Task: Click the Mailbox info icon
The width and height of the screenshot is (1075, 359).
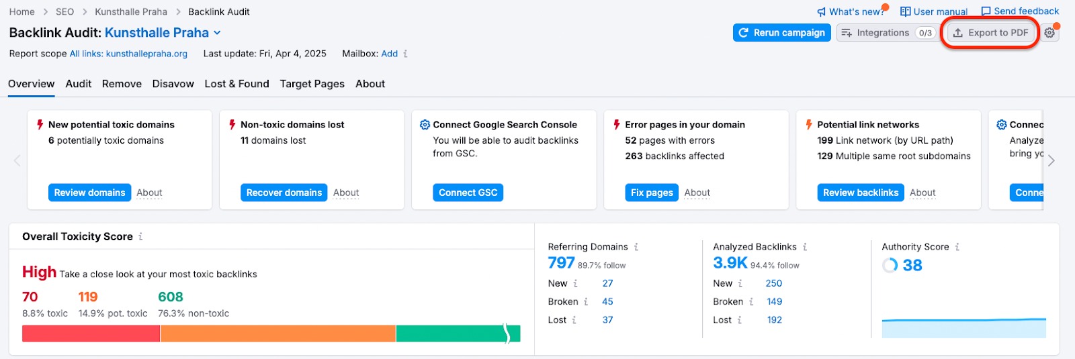Action: pyautogui.click(x=405, y=54)
